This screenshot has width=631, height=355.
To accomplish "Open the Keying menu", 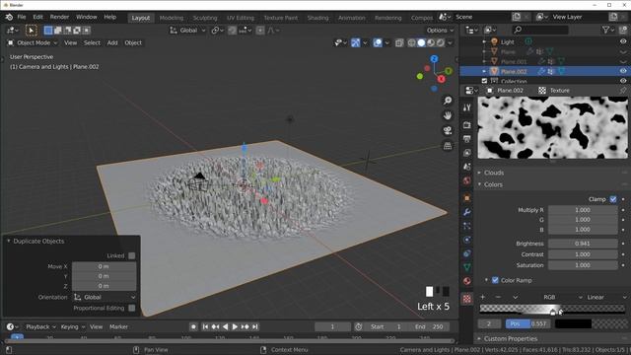I will pos(72,326).
